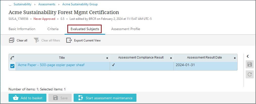This screenshot has width=256, height=104.
Task: Uncheck the Acme Paper row checkbox
Action: 12,66
